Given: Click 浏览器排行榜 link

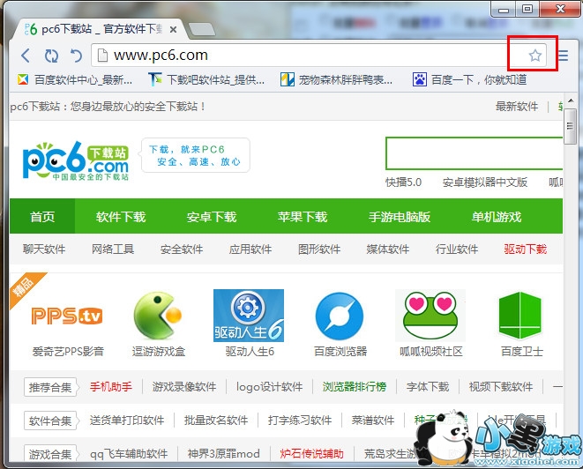Looking at the screenshot, I should tap(355, 387).
